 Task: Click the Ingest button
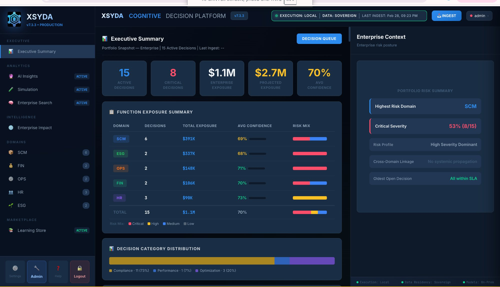click(x=446, y=16)
